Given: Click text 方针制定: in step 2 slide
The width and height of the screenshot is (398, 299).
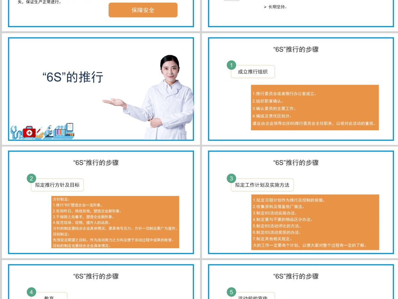Looking at the screenshot, I should tap(61, 199).
